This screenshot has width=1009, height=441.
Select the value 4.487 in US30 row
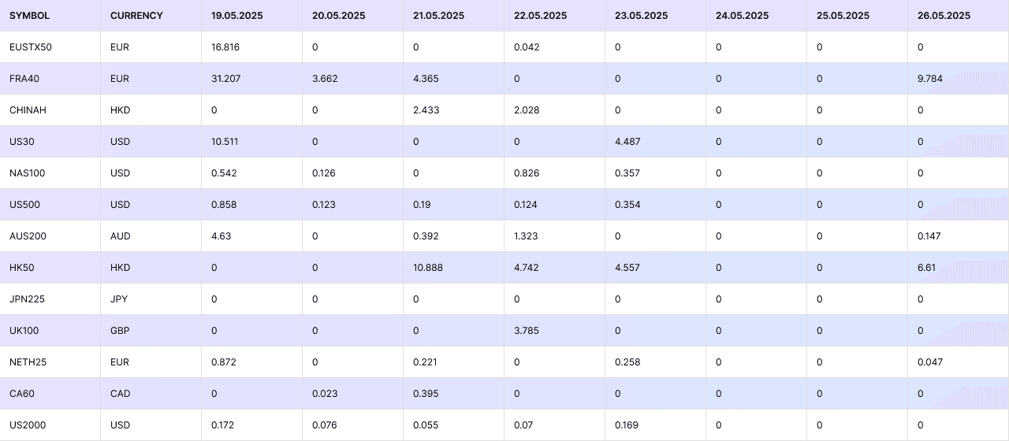pyautogui.click(x=627, y=142)
